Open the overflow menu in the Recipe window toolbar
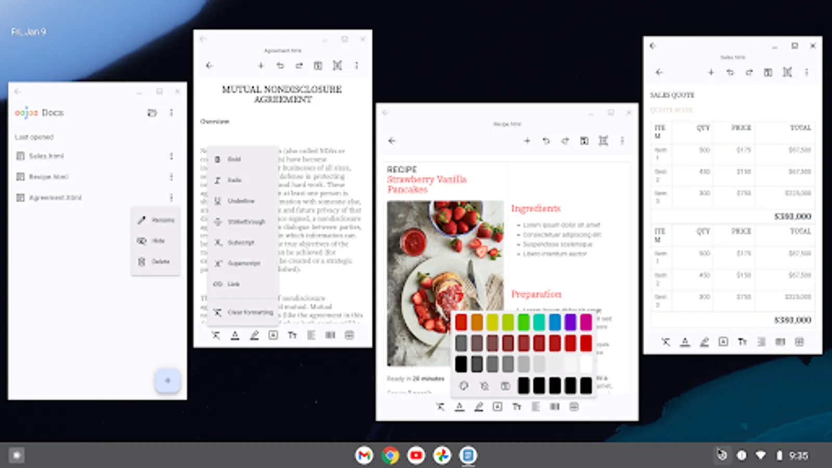Image resolution: width=832 pixels, height=468 pixels. [x=622, y=140]
